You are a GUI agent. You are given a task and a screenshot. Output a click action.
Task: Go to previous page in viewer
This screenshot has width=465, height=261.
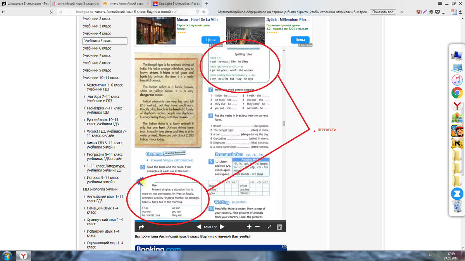199,227
